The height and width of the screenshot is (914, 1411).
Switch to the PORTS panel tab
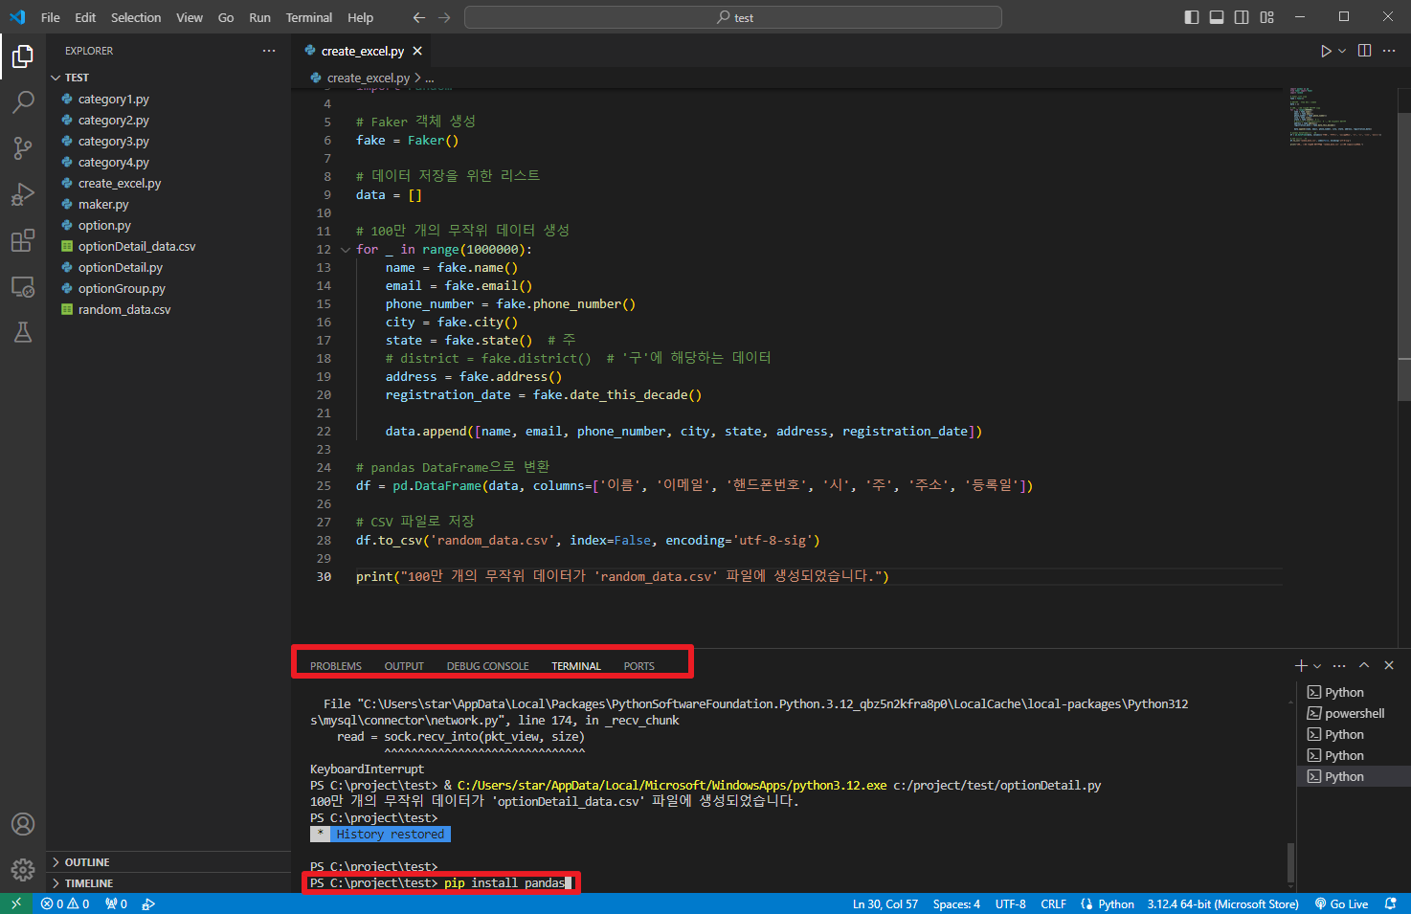(639, 666)
